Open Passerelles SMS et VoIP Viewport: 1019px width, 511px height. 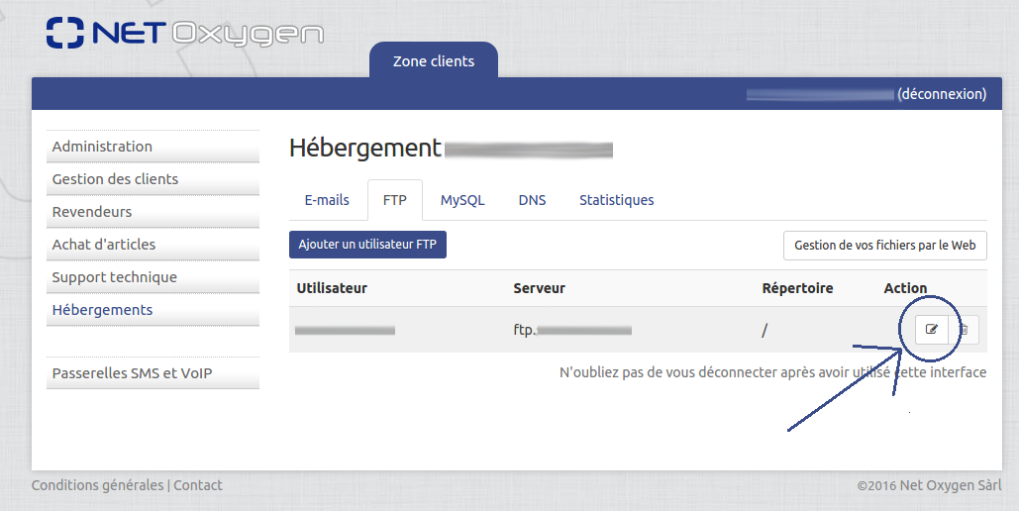tap(132, 373)
